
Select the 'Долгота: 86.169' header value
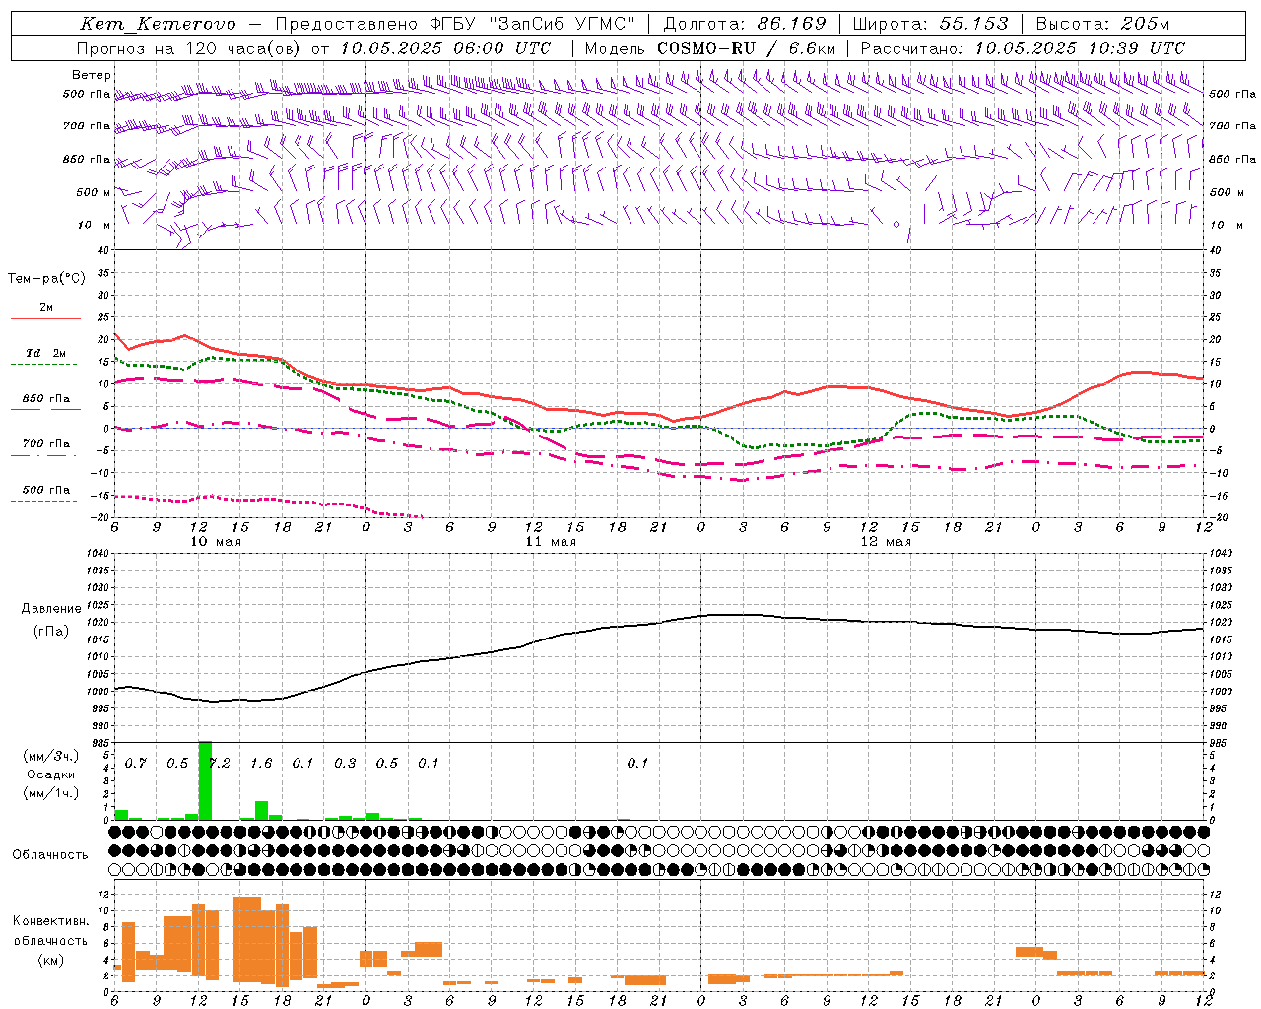pos(745,24)
